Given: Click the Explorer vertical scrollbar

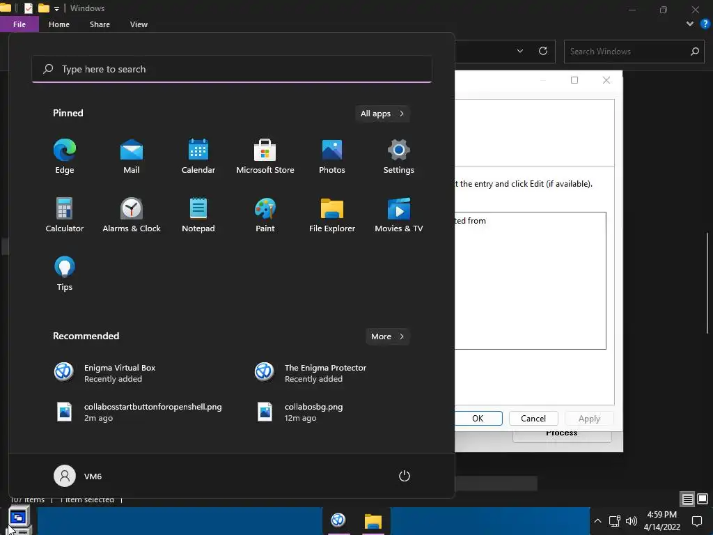Looking at the screenshot, I should click(x=707, y=283).
